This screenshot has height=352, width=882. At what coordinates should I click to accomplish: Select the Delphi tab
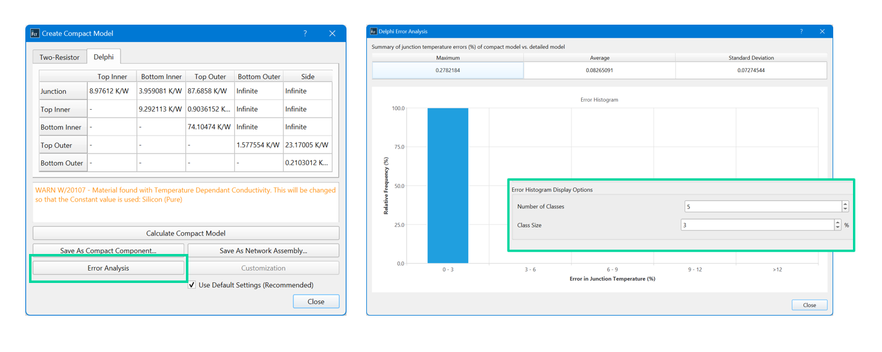coord(104,57)
